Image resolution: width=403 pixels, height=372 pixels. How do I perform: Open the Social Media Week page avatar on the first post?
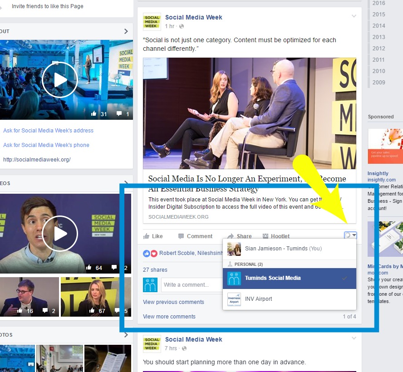(152, 22)
